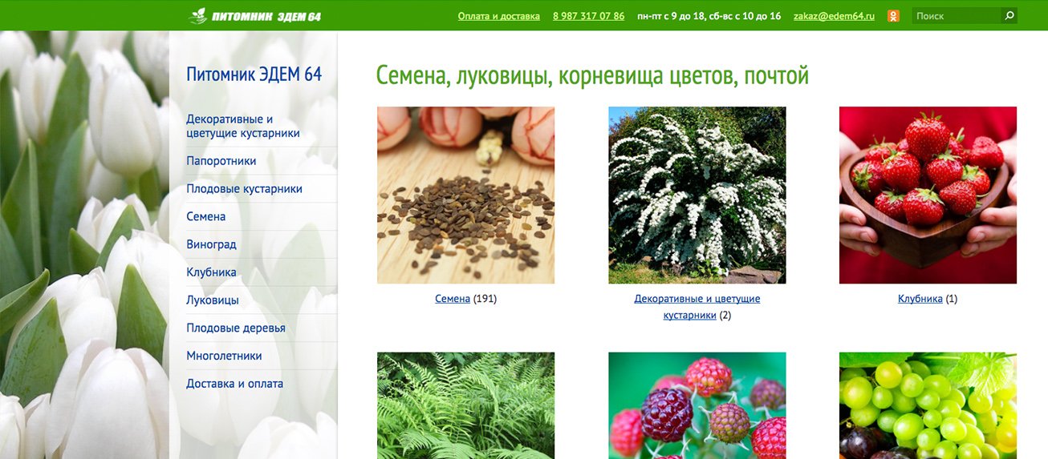Select Многолетники in the sidebar
Viewport: 1048px width, 459px height.
(224, 356)
